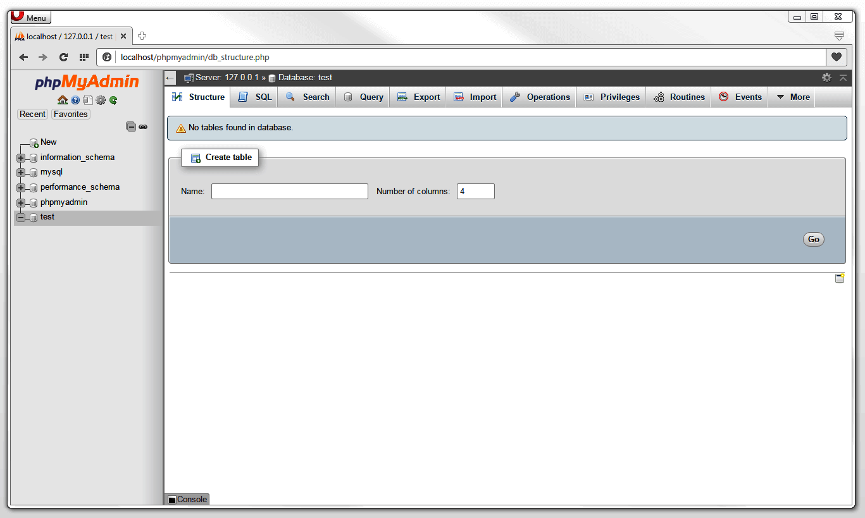Collapse all items in the navigation tree
Screen dimensions: 865x518
[x=130, y=126]
